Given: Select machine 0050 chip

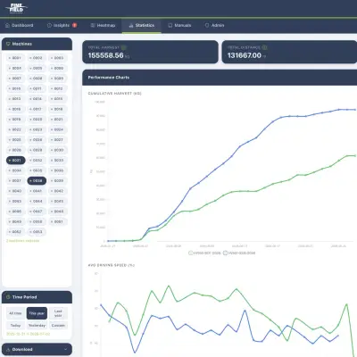Looking at the screenshot, I should pyautogui.click(x=37, y=221).
